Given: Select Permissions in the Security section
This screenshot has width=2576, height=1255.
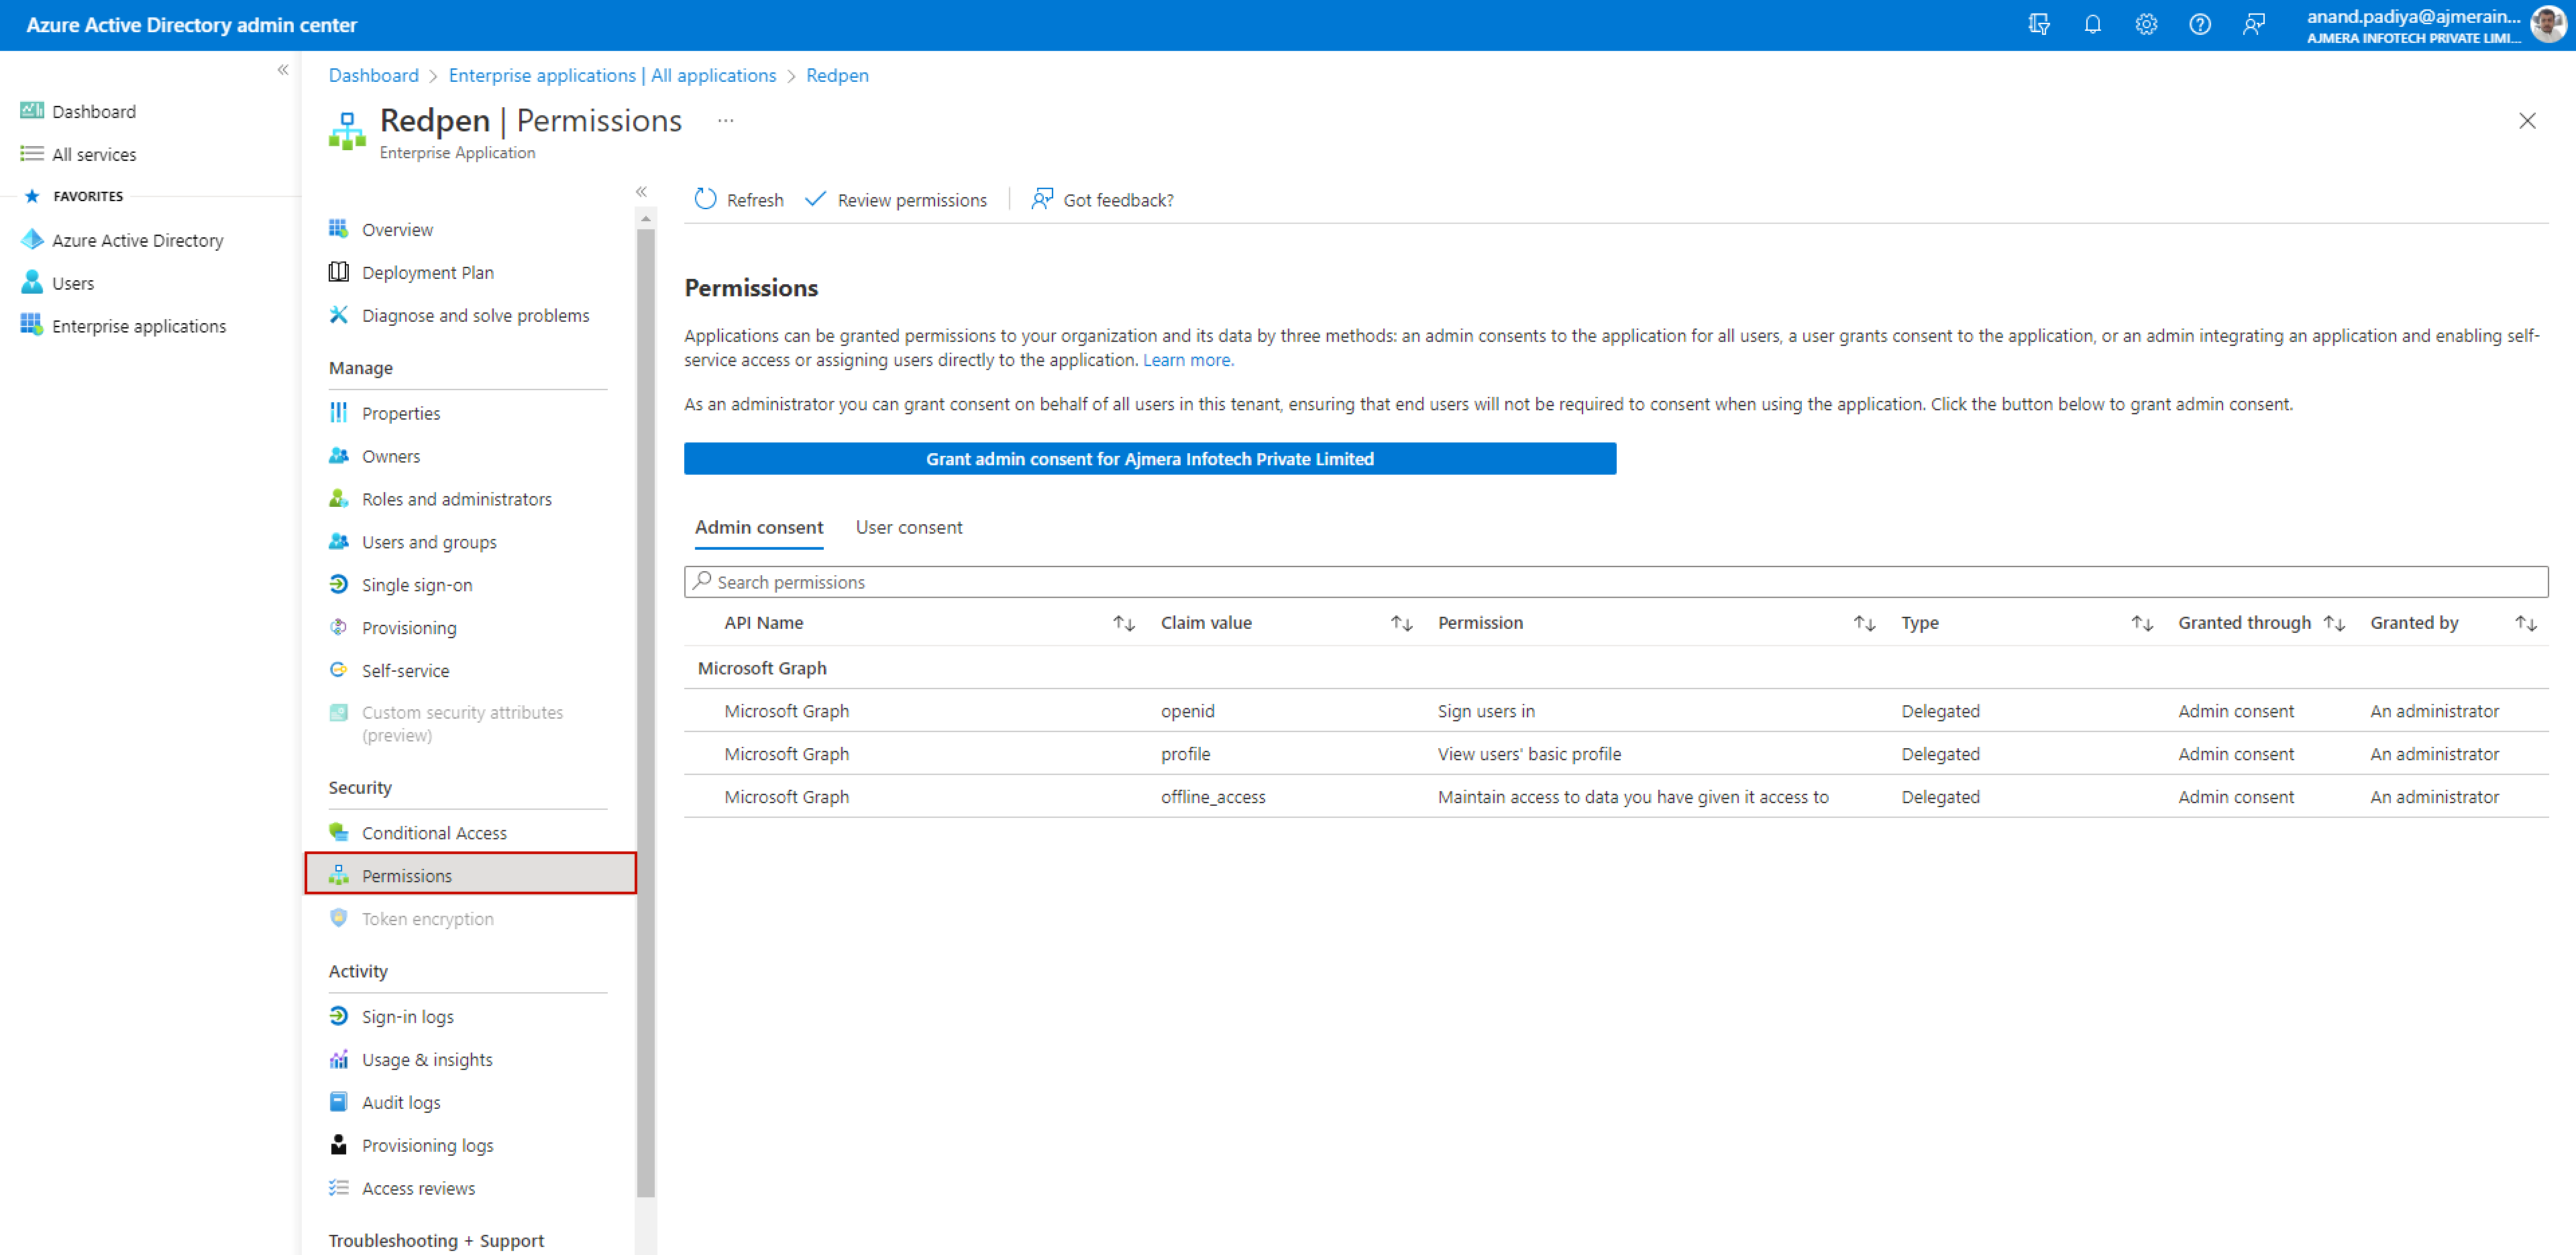Looking at the screenshot, I should (470, 876).
